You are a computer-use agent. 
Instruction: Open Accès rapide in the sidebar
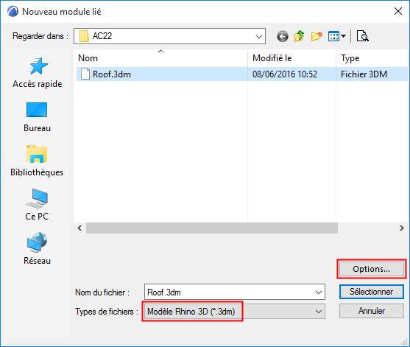click(x=37, y=73)
